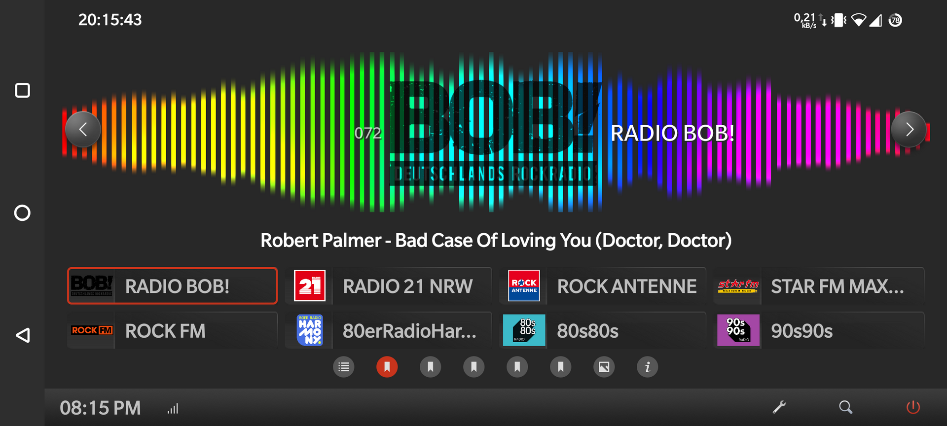
Task: Play the ROCK ANTENNE preset
Action: coord(603,286)
